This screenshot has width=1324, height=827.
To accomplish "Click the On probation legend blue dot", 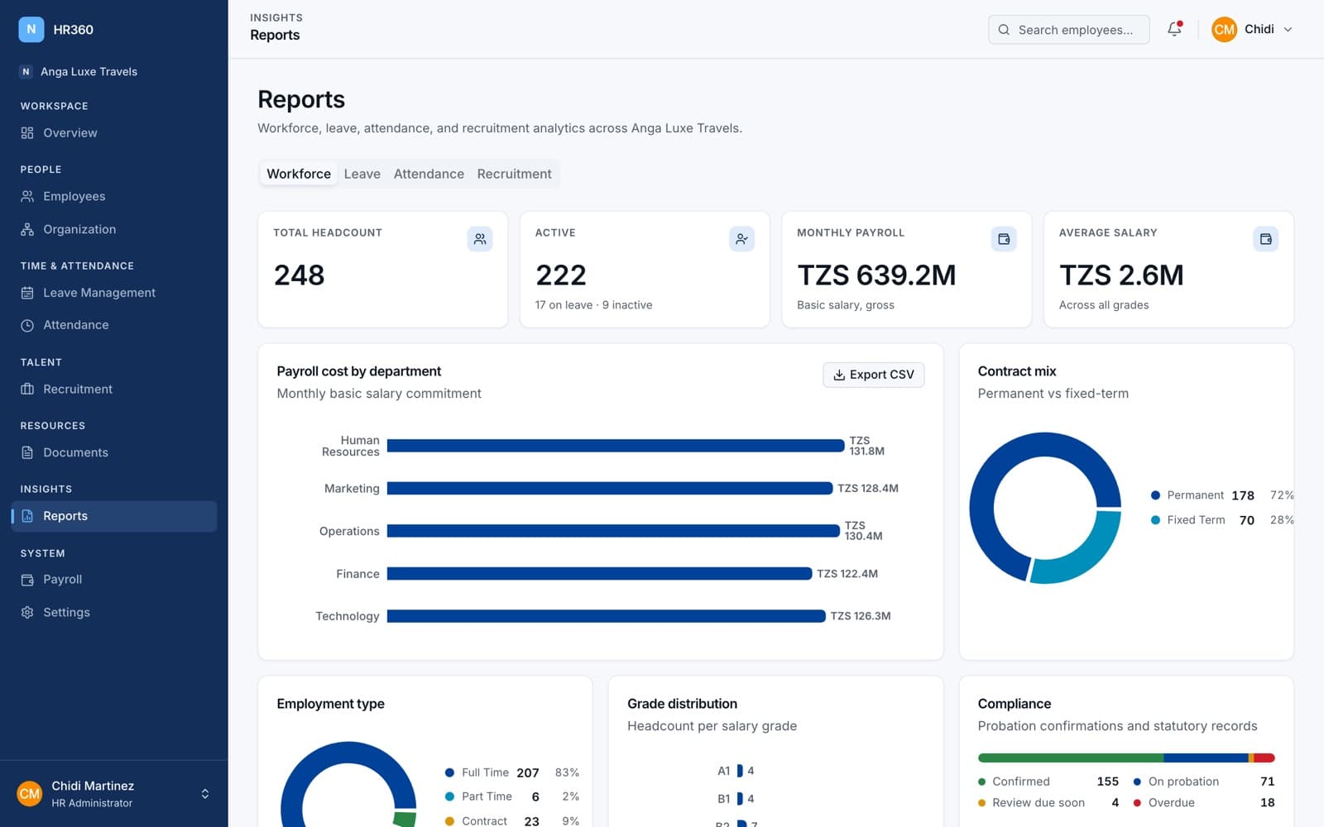I will [x=1138, y=782].
